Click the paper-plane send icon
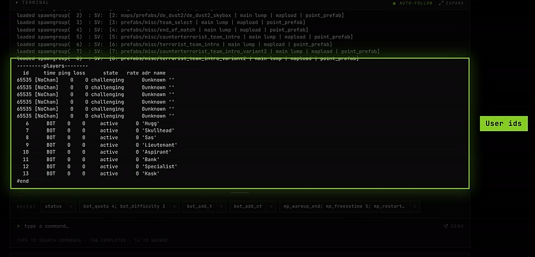 [x=446, y=226]
